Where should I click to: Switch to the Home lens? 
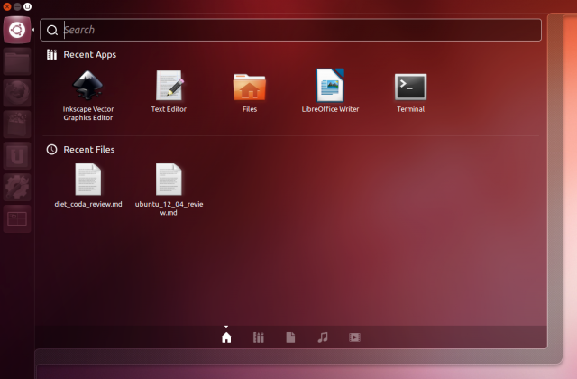point(226,337)
